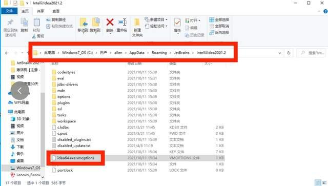Click the Rename icon
Viewport: 328px width, 186px height.
point(122,22)
